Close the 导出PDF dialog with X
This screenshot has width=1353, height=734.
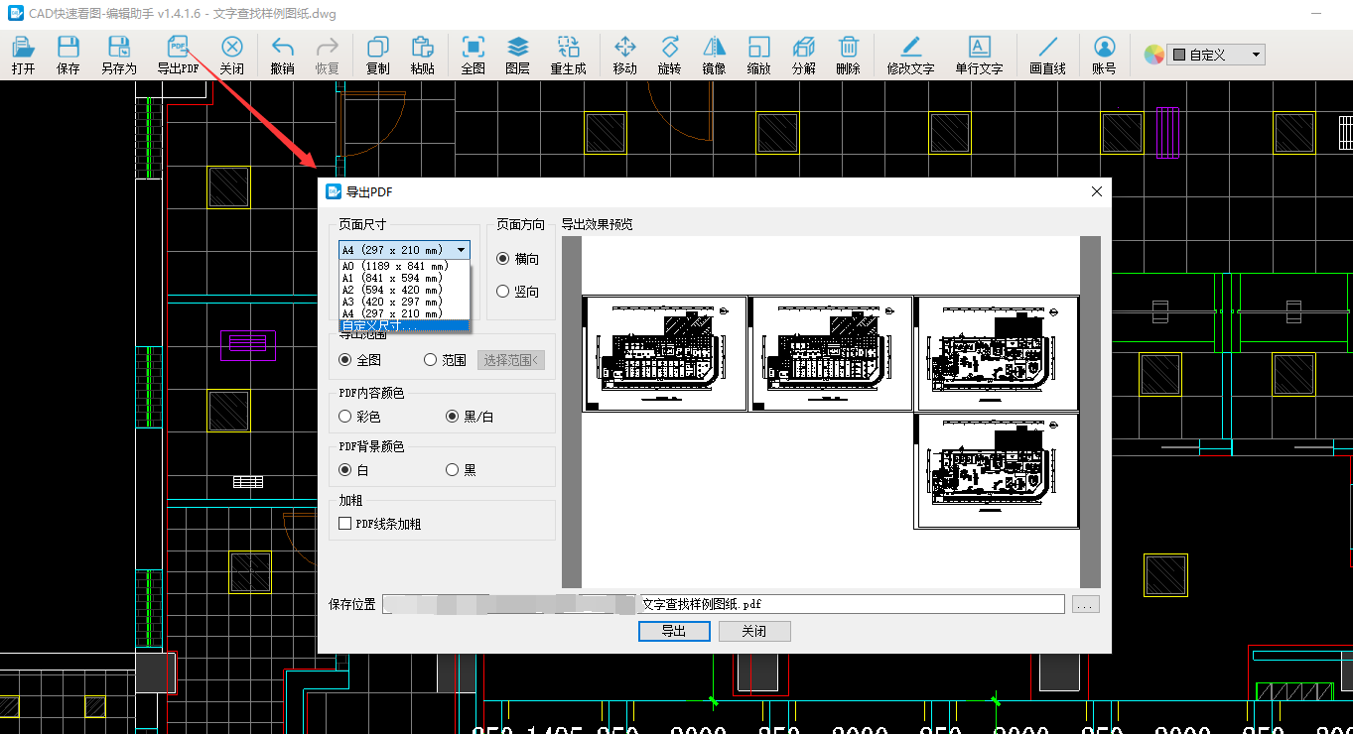[x=1097, y=191]
